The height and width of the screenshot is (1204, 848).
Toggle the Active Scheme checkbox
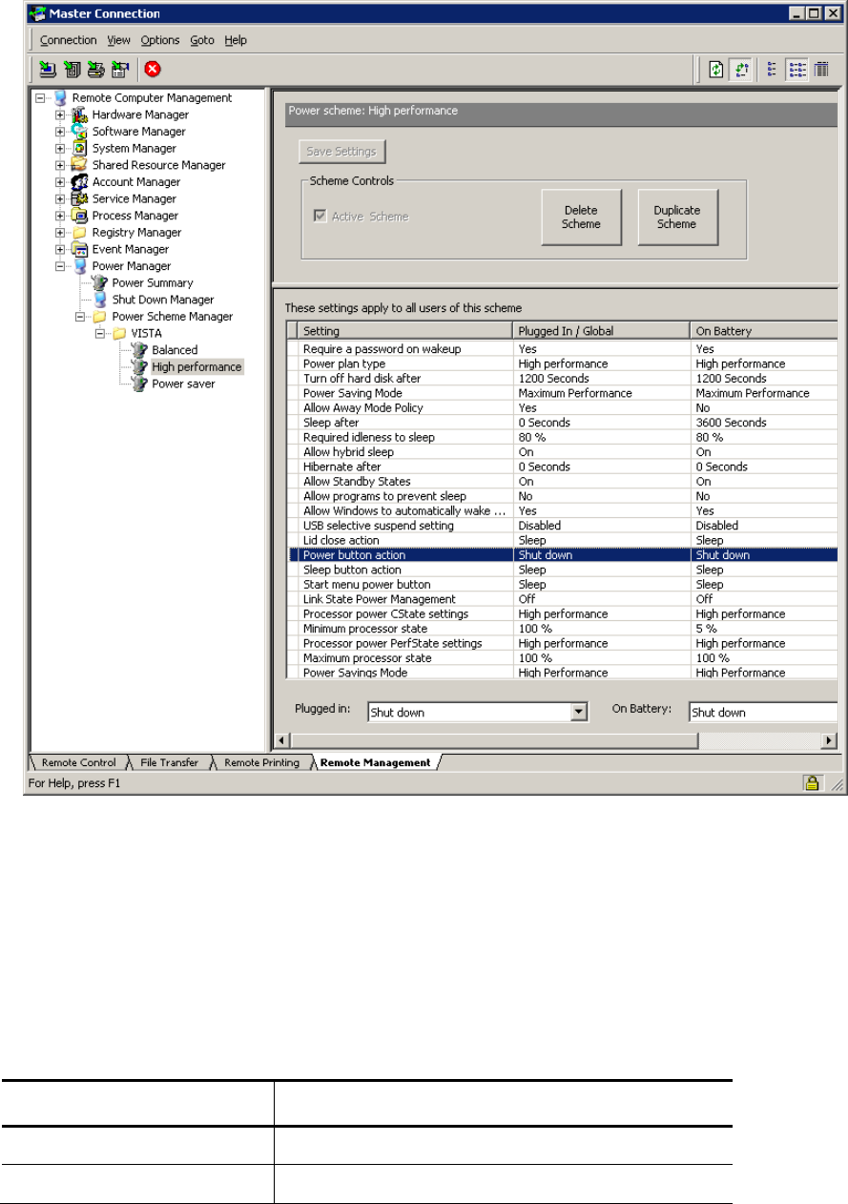[x=320, y=217]
